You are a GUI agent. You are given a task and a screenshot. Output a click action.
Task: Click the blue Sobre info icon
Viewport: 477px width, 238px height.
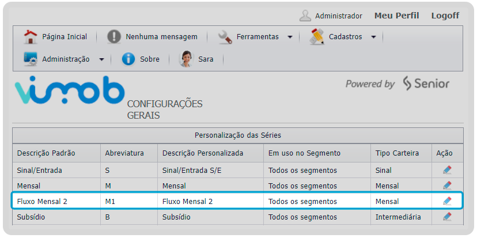[x=128, y=59]
